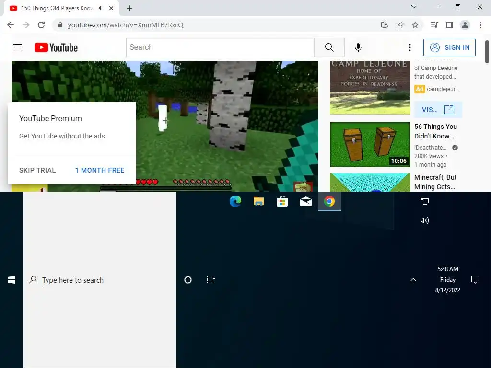Open Microsoft Edge from taskbar
Viewport: 491px width, 368px height.
point(235,201)
